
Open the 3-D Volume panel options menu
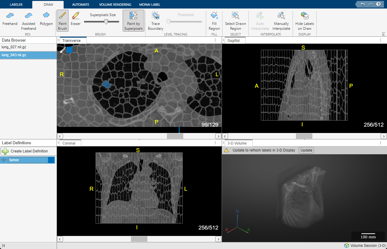380,142
